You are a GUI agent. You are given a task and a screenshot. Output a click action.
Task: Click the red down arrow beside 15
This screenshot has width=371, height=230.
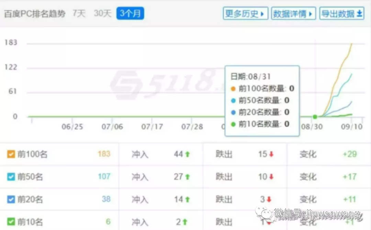(271, 154)
